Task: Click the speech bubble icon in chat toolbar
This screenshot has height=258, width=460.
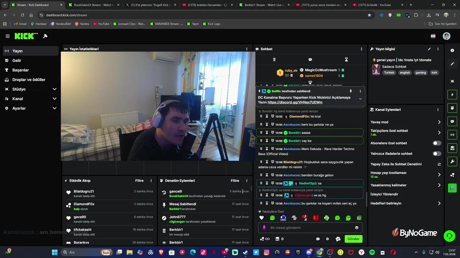Action: pyautogui.click(x=310, y=59)
